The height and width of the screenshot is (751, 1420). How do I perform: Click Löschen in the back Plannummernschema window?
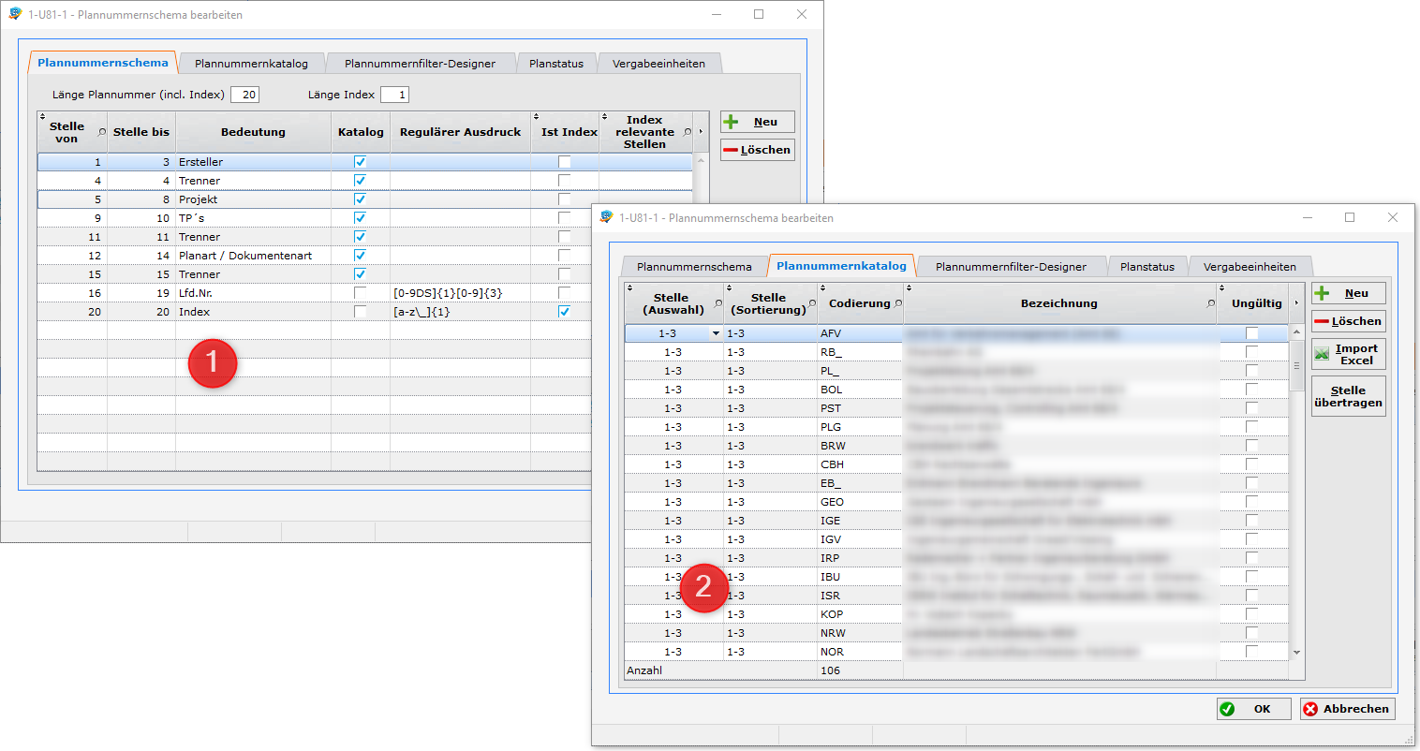(757, 150)
